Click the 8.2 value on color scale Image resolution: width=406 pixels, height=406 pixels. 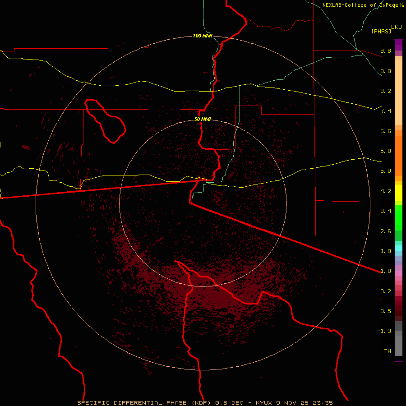tap(386, 91)
